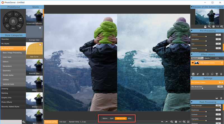Click the trash icon in the Settings panel
This screenshot has height=124, width=224.
click(x=221, y=98)
